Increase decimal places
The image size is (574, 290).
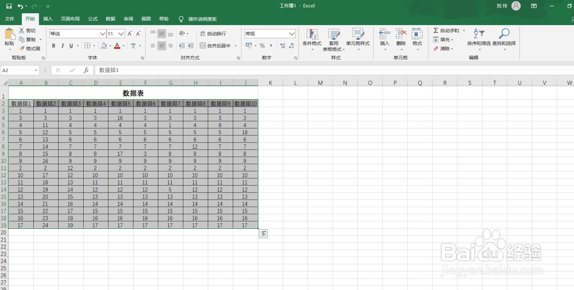[283, 46]
